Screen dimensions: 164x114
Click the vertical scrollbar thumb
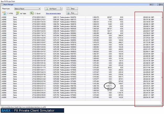[162, 77]
